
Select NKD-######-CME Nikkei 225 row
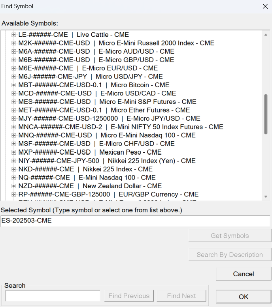(85, 169)
